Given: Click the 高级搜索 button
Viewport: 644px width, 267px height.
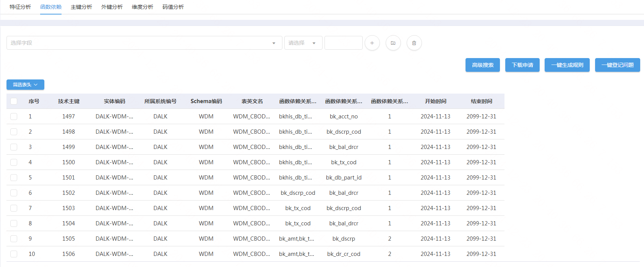Looking at the screenshot, I should [483, 65].
